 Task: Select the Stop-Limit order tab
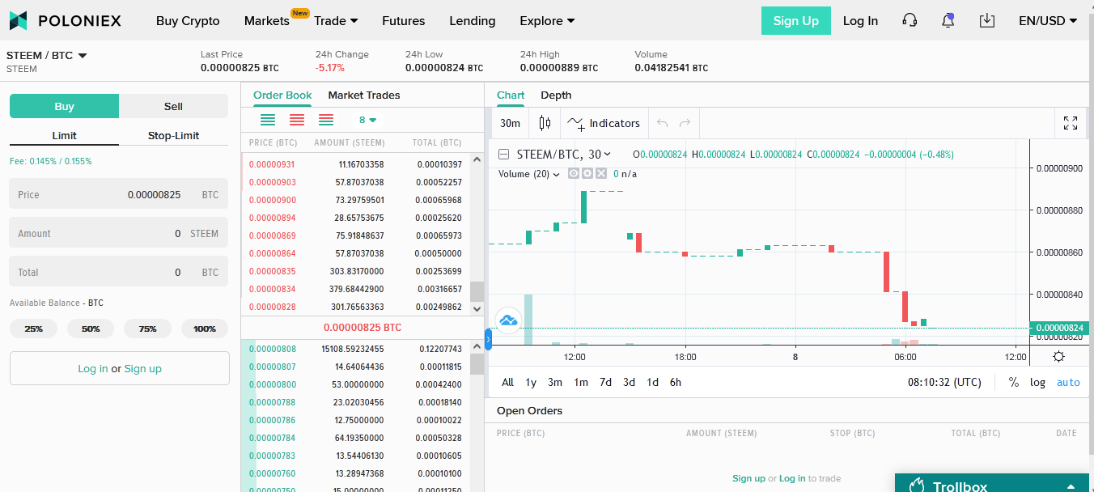173,135
